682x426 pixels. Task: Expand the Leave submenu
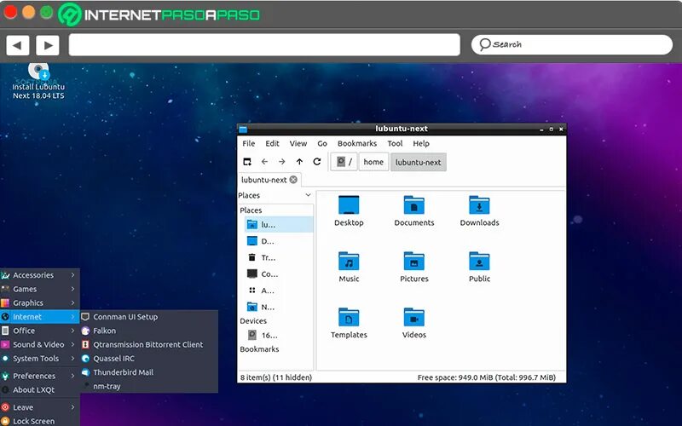pyautogui.click(x=39, y=407)
